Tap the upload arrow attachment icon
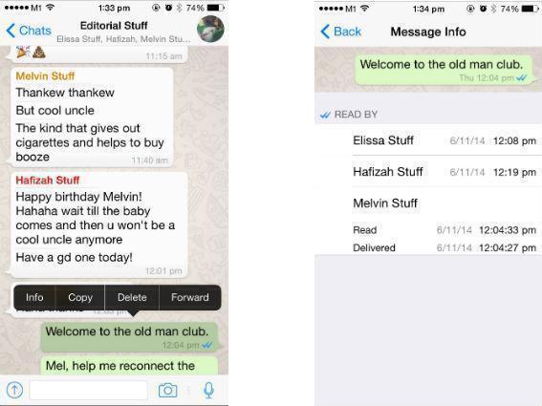The image size is (542, 406). pyautogui.click(x=14, y=390)
